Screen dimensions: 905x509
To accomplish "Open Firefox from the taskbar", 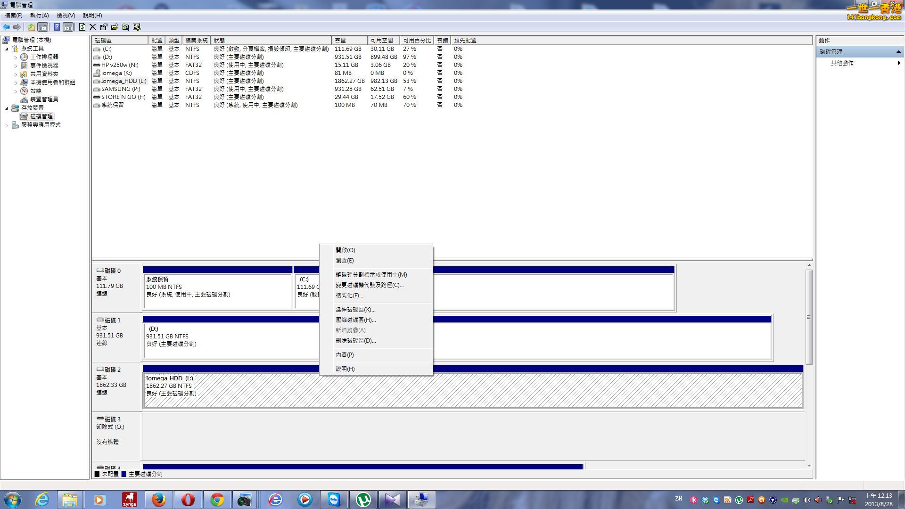I will point(159,500).
